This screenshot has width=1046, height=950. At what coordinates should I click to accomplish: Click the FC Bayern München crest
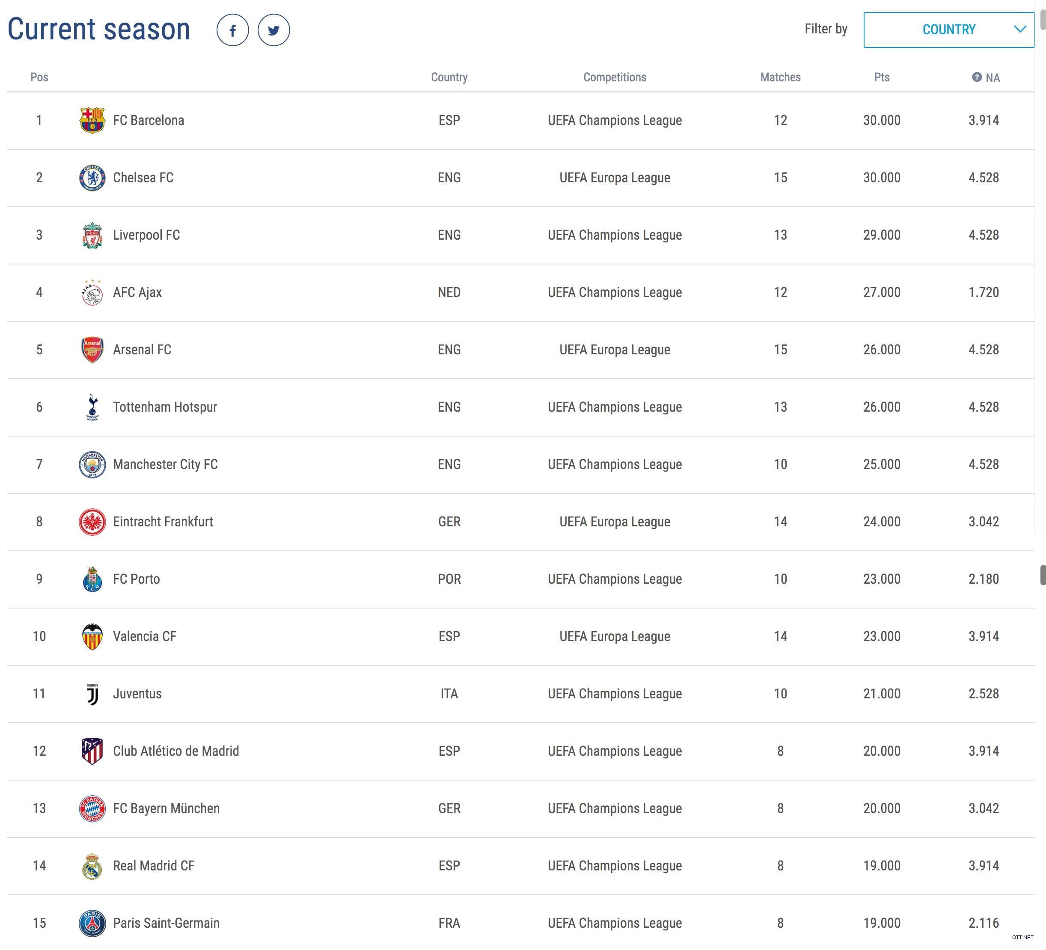92,808
